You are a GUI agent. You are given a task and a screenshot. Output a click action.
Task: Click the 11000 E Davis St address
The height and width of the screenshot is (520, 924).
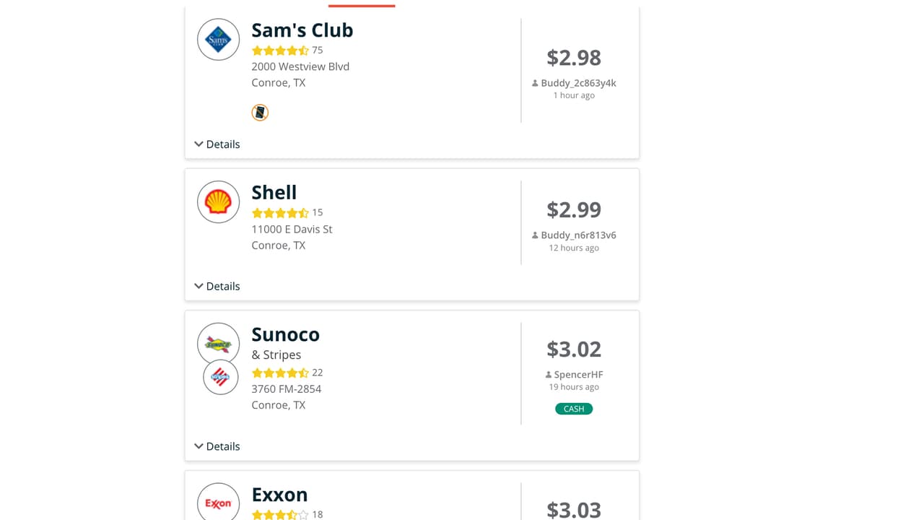click(291, 228)
